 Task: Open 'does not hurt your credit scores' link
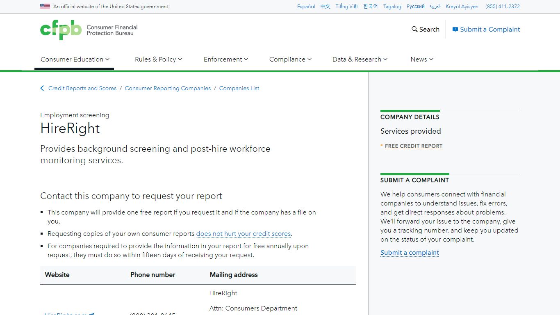pos(244,234)
